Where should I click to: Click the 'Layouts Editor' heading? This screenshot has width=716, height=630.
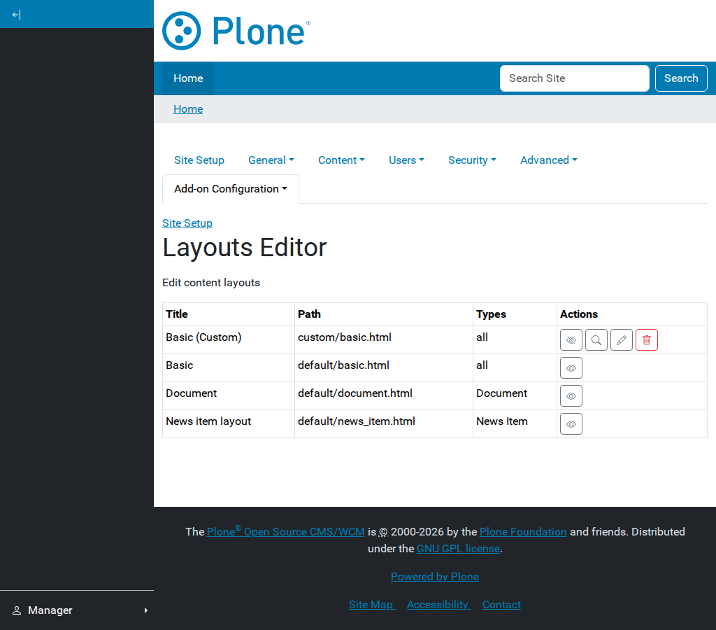click(244, 247)
